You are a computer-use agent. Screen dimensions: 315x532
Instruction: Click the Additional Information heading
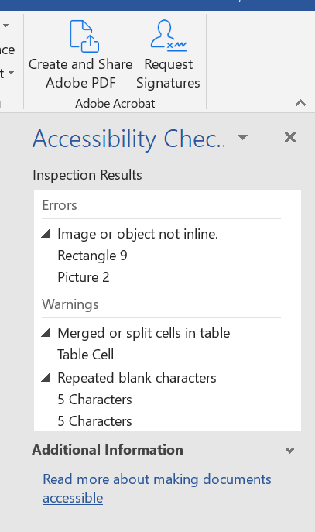pos(108,450)
